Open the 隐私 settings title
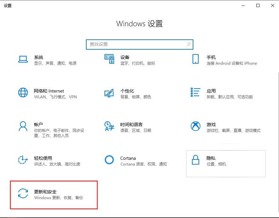The image size is (279, 218). [211, 158]
